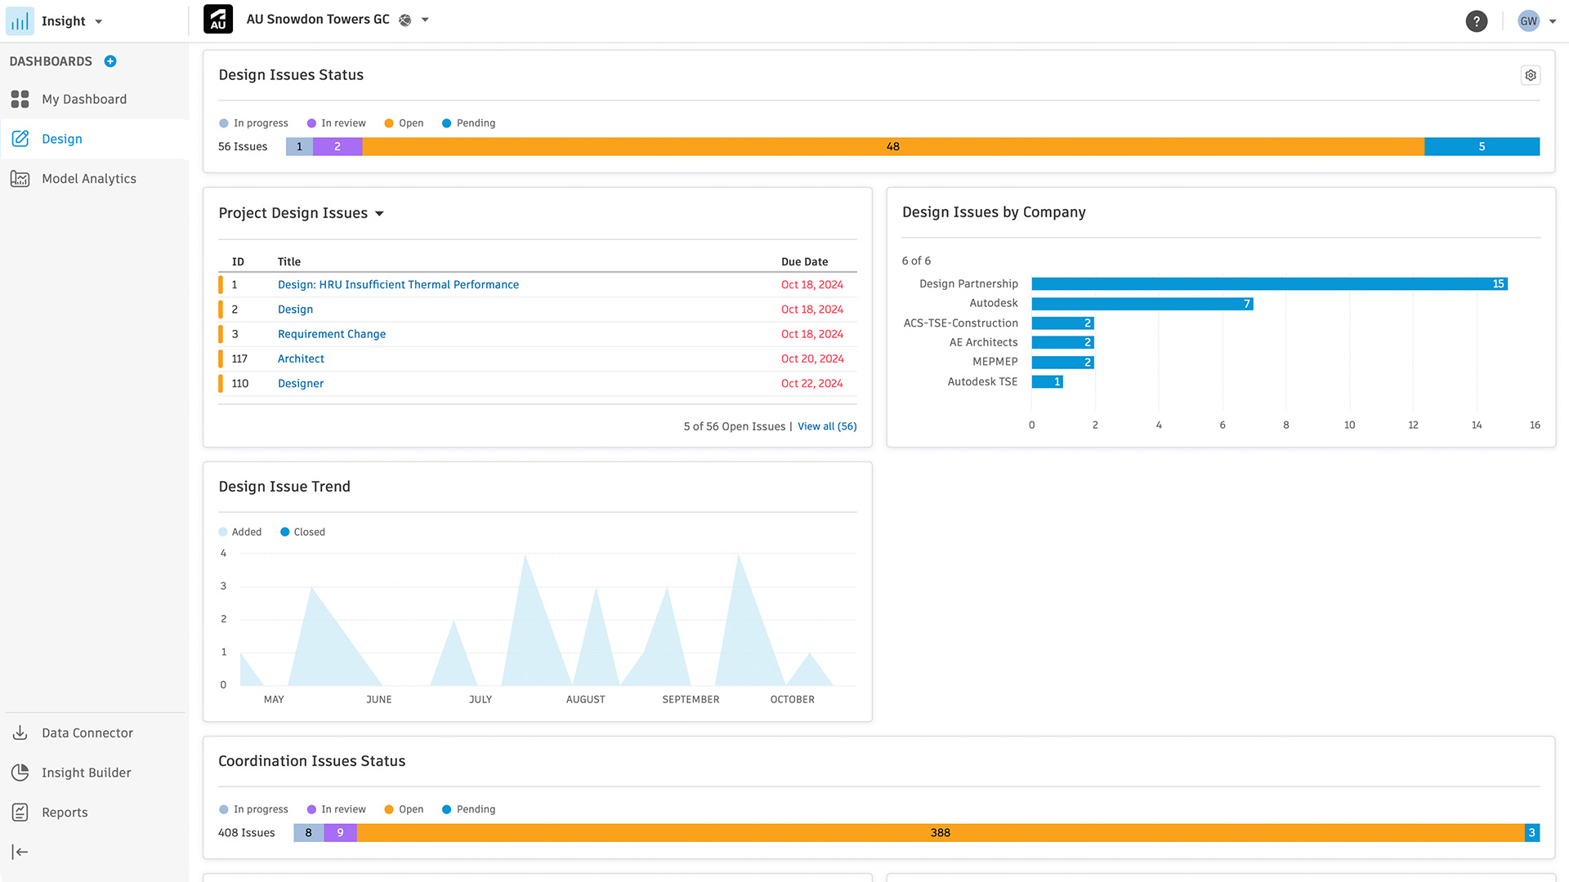This screenshot has width=1569, height=882.
Task: Click the help question mark icon
Action: (1476, 21)
